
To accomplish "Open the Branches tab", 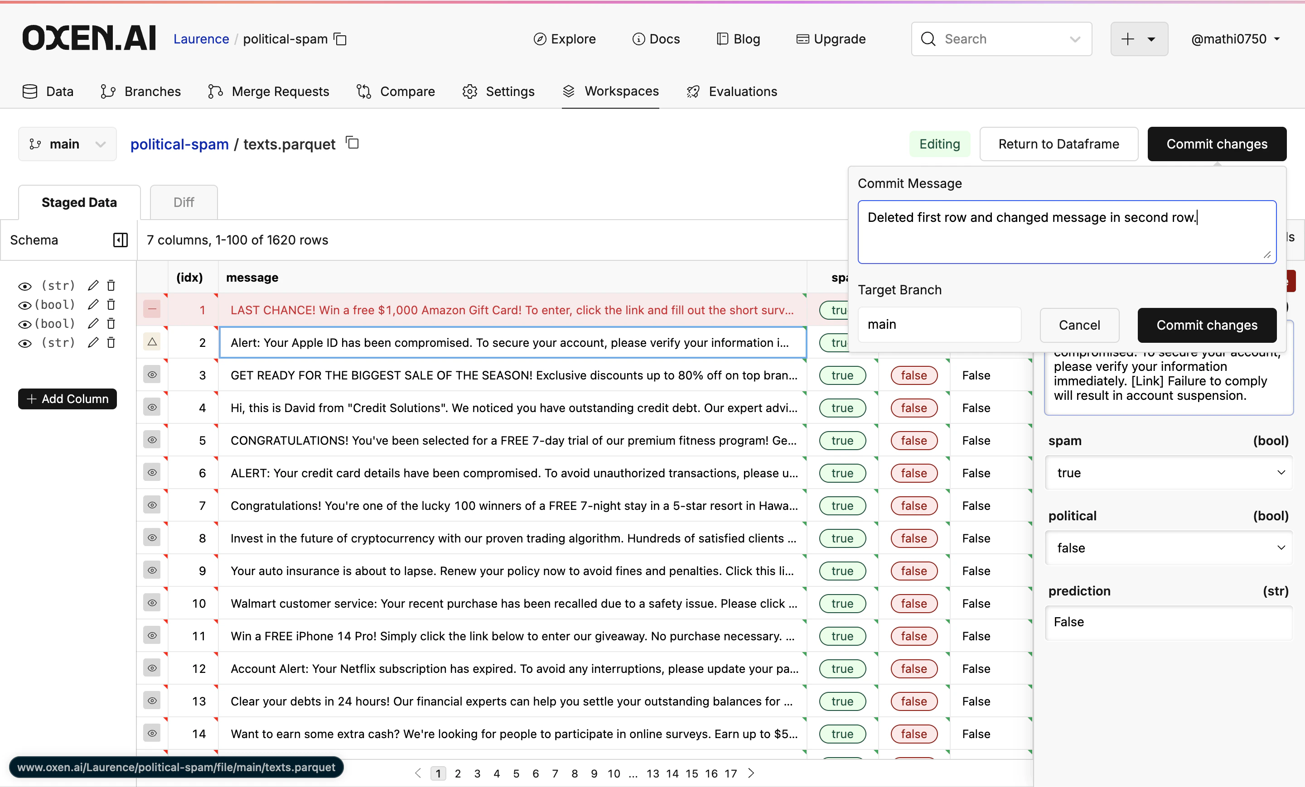I will [x=140, y=91].
